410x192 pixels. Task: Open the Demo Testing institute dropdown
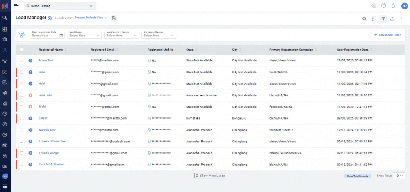[60, 6]
